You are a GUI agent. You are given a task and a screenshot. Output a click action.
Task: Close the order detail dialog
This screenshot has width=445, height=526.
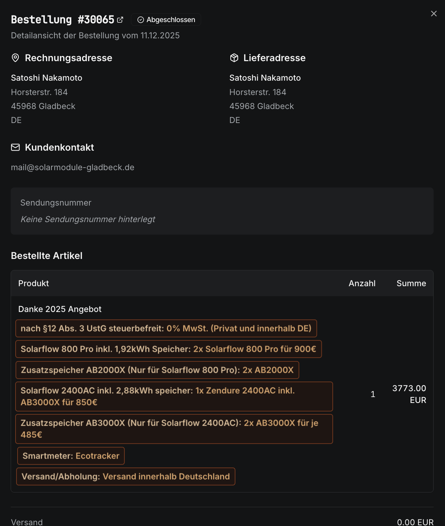coord(434,14)
